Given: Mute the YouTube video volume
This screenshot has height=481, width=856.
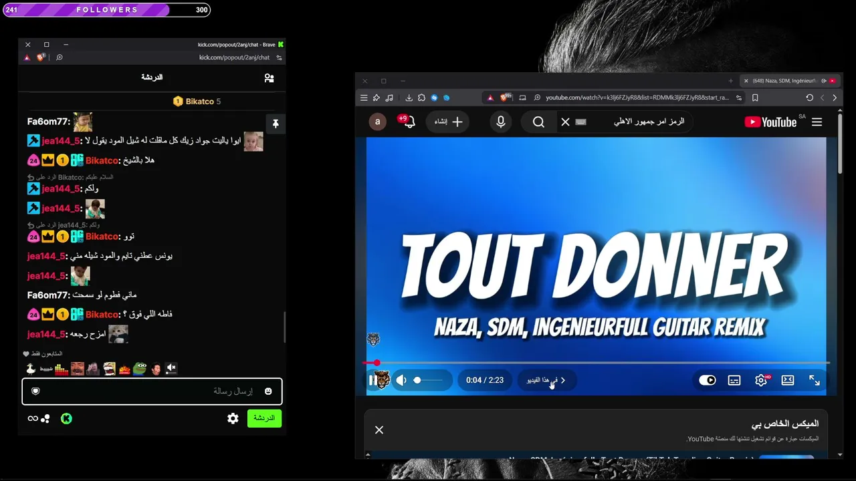Looking at the screenshot, I should click(x=401, y=380).
